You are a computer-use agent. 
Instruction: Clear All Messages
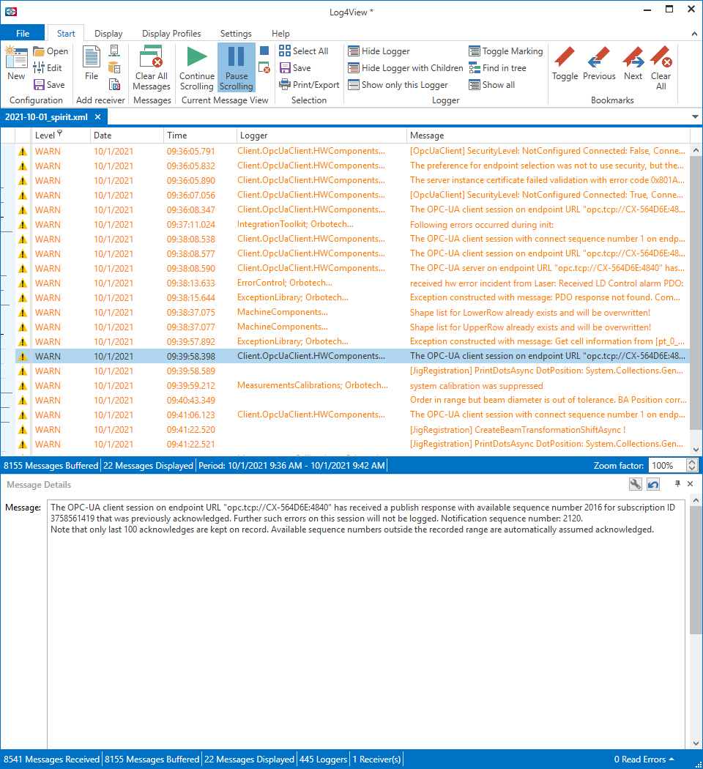tap(152, 67)
